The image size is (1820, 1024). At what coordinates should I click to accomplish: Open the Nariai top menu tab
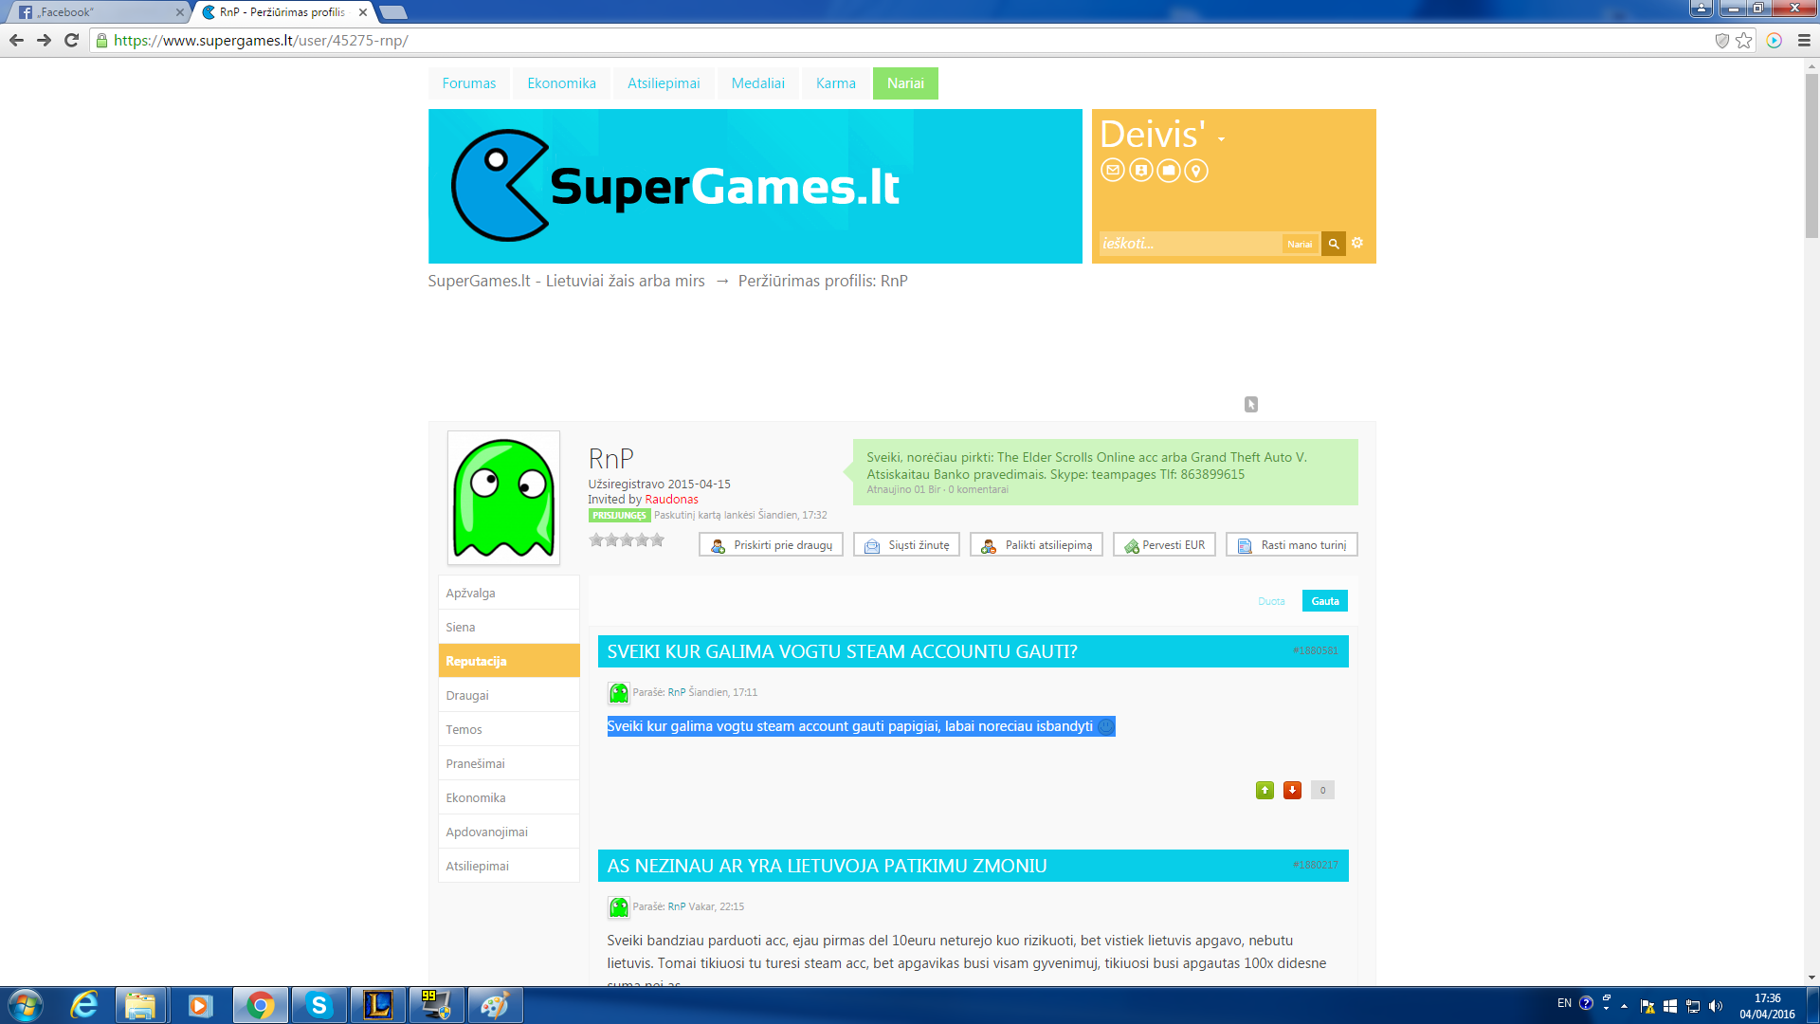click(x=905, y=83)
